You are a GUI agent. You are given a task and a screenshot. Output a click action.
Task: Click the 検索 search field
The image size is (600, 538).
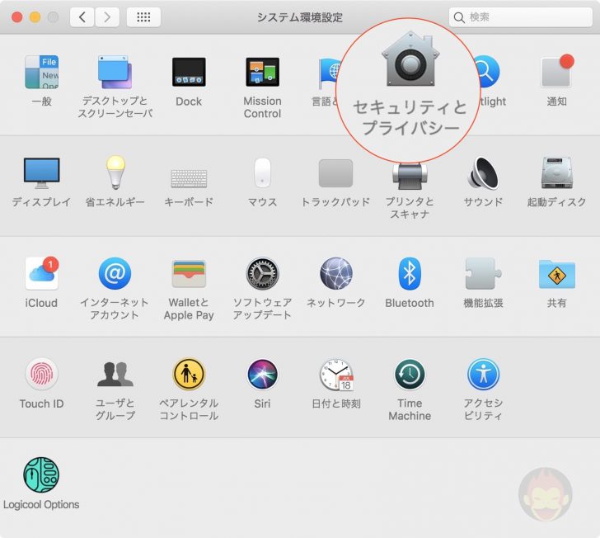click(520, 17)
